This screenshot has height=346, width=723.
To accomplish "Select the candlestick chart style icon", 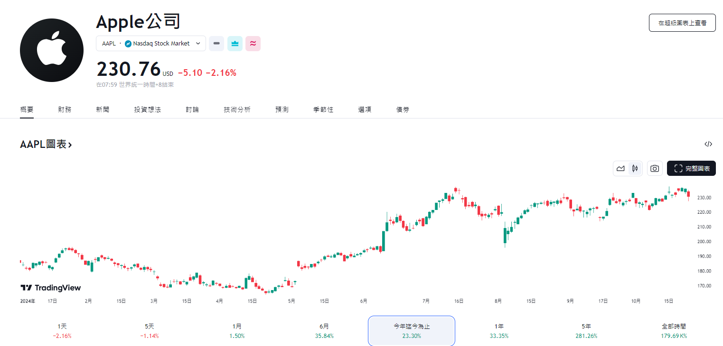I will (635, 168).
